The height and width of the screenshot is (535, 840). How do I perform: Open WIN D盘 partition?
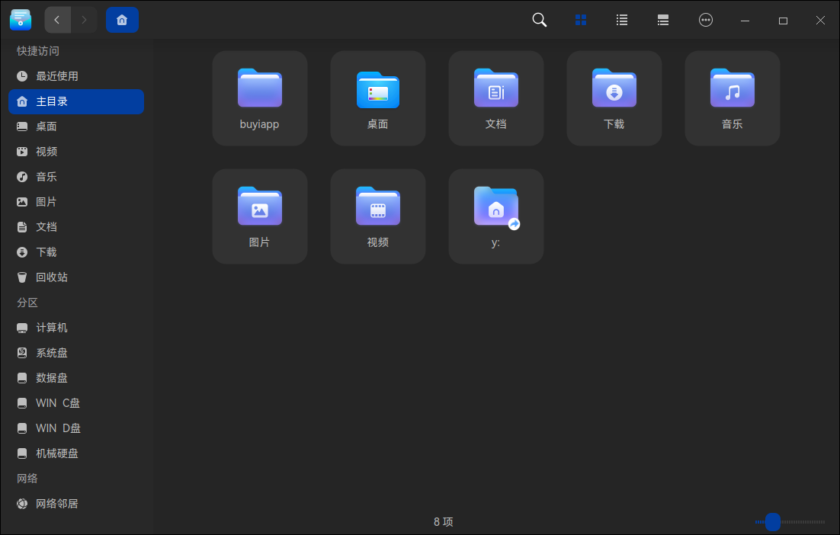tap(76, 428)
